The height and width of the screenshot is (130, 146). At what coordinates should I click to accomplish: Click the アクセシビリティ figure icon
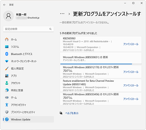pyautogui.click(x=7, y=105)
